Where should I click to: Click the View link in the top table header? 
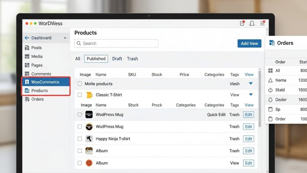(249, 74)
